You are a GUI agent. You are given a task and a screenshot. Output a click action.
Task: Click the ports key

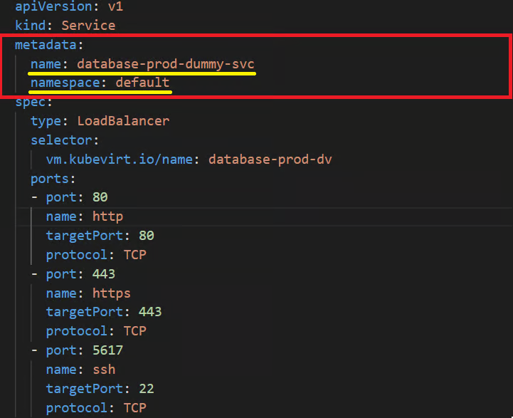(49, 179)
